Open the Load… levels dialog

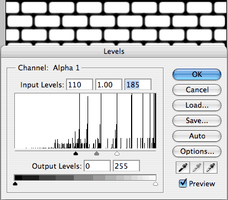pos(197,105)
